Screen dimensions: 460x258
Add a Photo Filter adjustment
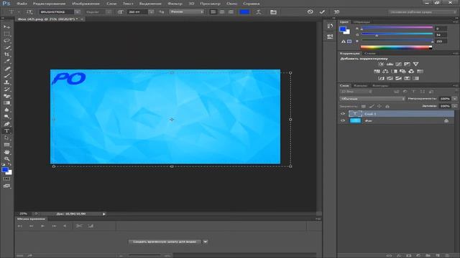[x=402, y=72]
